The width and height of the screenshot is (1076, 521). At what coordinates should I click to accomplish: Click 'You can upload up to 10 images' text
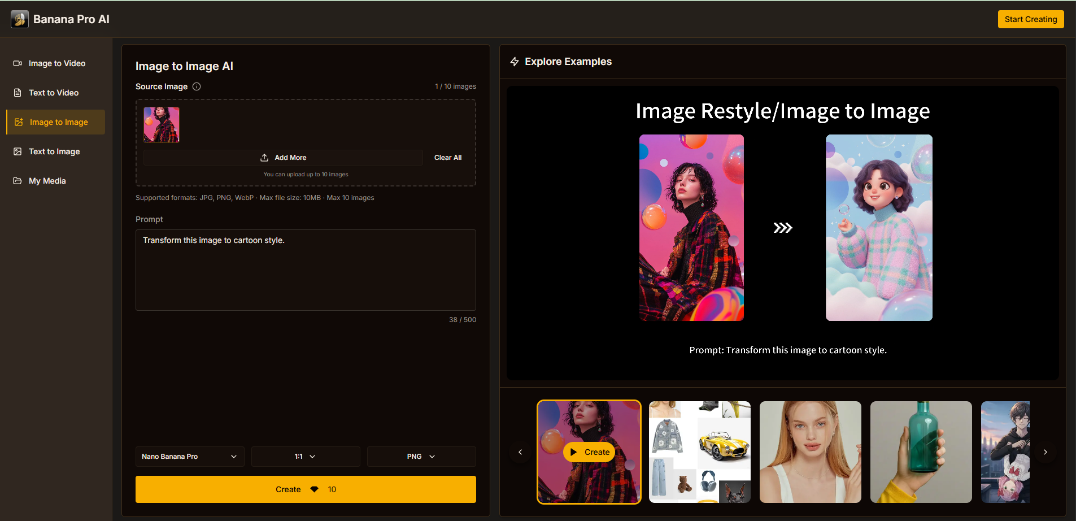(x=306, y=175)
